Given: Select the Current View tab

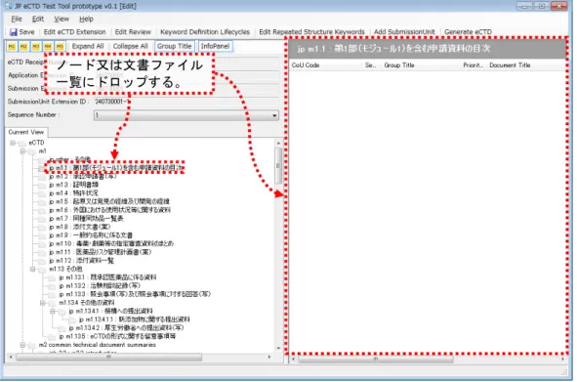Looking at the screenshot, I should pos(25,132).
